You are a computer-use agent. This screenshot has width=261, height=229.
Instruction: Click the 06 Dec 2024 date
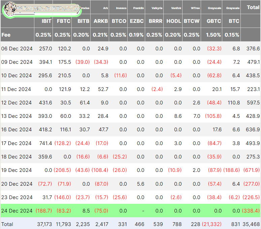click(17, 49)
